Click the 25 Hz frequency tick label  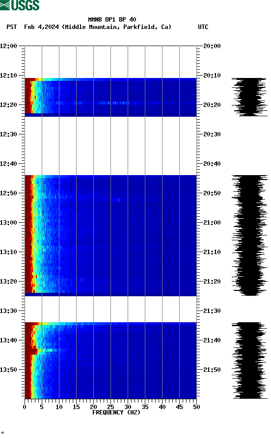pyautogui.click(x=111, y=407)
